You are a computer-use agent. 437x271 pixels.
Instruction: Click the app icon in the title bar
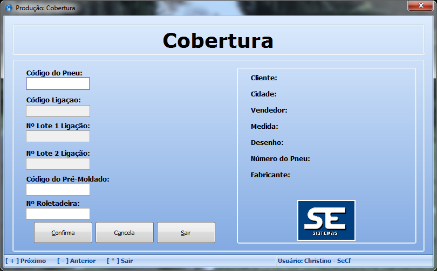point(8,8)
